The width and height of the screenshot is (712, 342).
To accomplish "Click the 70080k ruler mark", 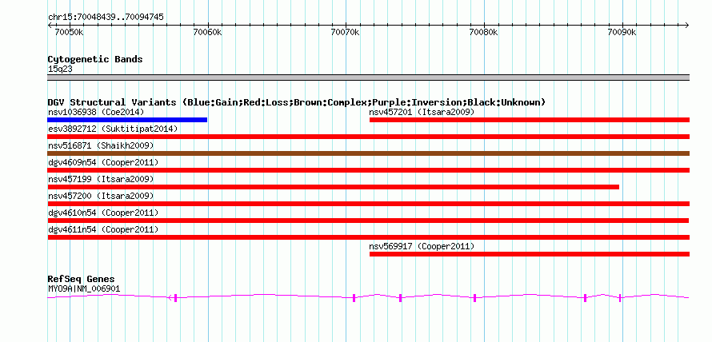I will 483,32.
